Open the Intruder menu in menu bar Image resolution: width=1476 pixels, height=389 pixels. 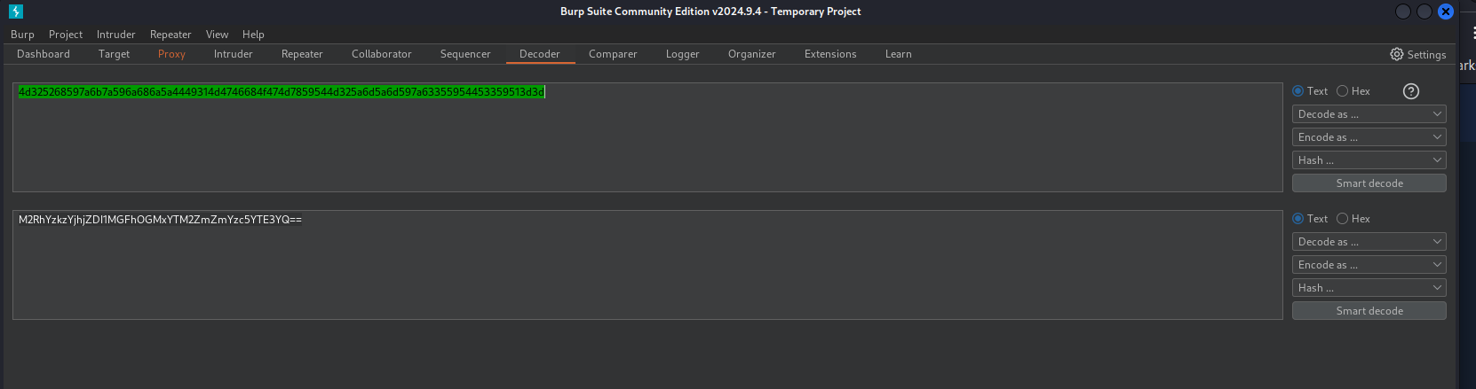point(115,35)
